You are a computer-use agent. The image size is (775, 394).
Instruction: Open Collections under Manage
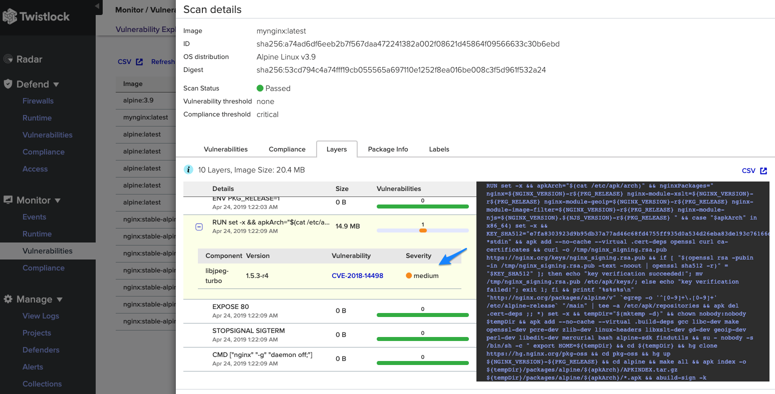pos(42,384)
